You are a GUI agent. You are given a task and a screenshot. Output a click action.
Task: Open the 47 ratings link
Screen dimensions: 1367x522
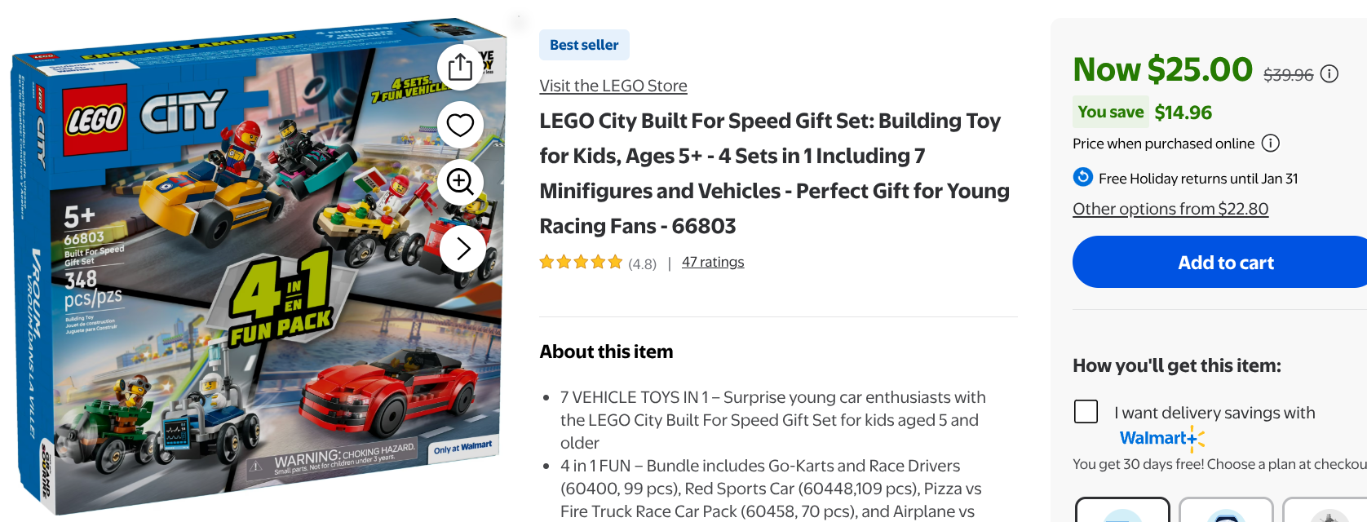point(713,262)
